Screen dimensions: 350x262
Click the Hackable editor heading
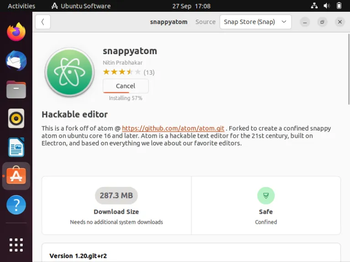(75, 114)
